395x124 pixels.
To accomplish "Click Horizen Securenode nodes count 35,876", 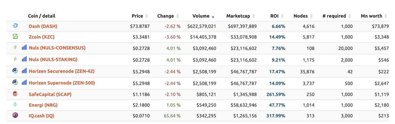I will pos(307,71).
